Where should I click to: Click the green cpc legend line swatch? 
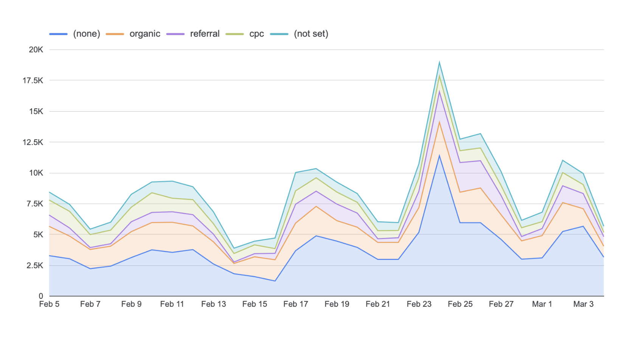point(235,34)
